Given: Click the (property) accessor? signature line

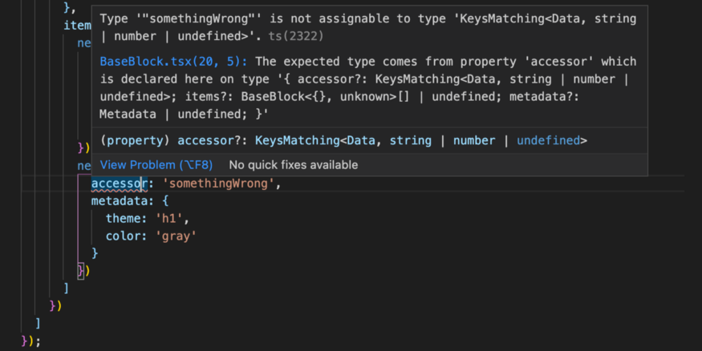Looking at the screenshot, I should 343,140.
